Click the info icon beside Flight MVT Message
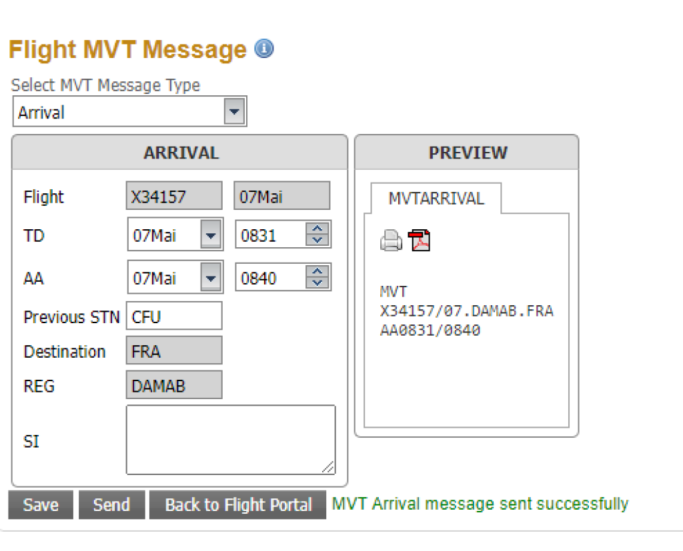Screen dimensions: 683x551 pos(264,49)
